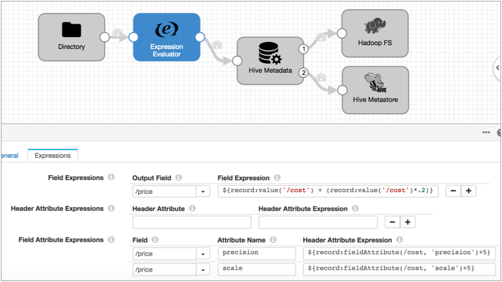This screenshot has width=502, height=282.
Task: Open Output Field /price dropdown
Action: click(x=203, y=191)
